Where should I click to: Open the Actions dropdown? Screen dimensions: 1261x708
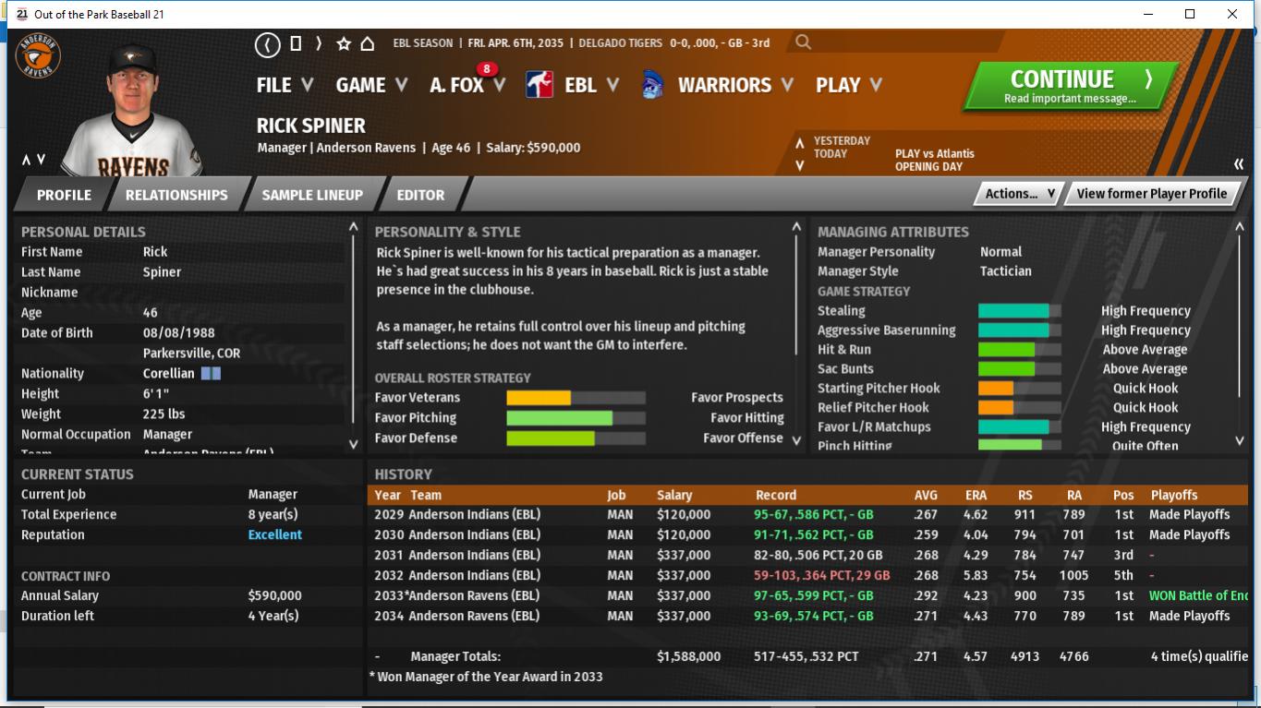coord(1019,194)
